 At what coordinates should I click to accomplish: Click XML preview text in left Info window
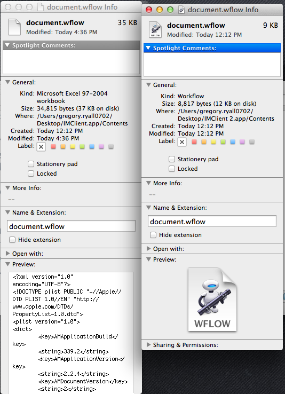[x=72, y=333]
